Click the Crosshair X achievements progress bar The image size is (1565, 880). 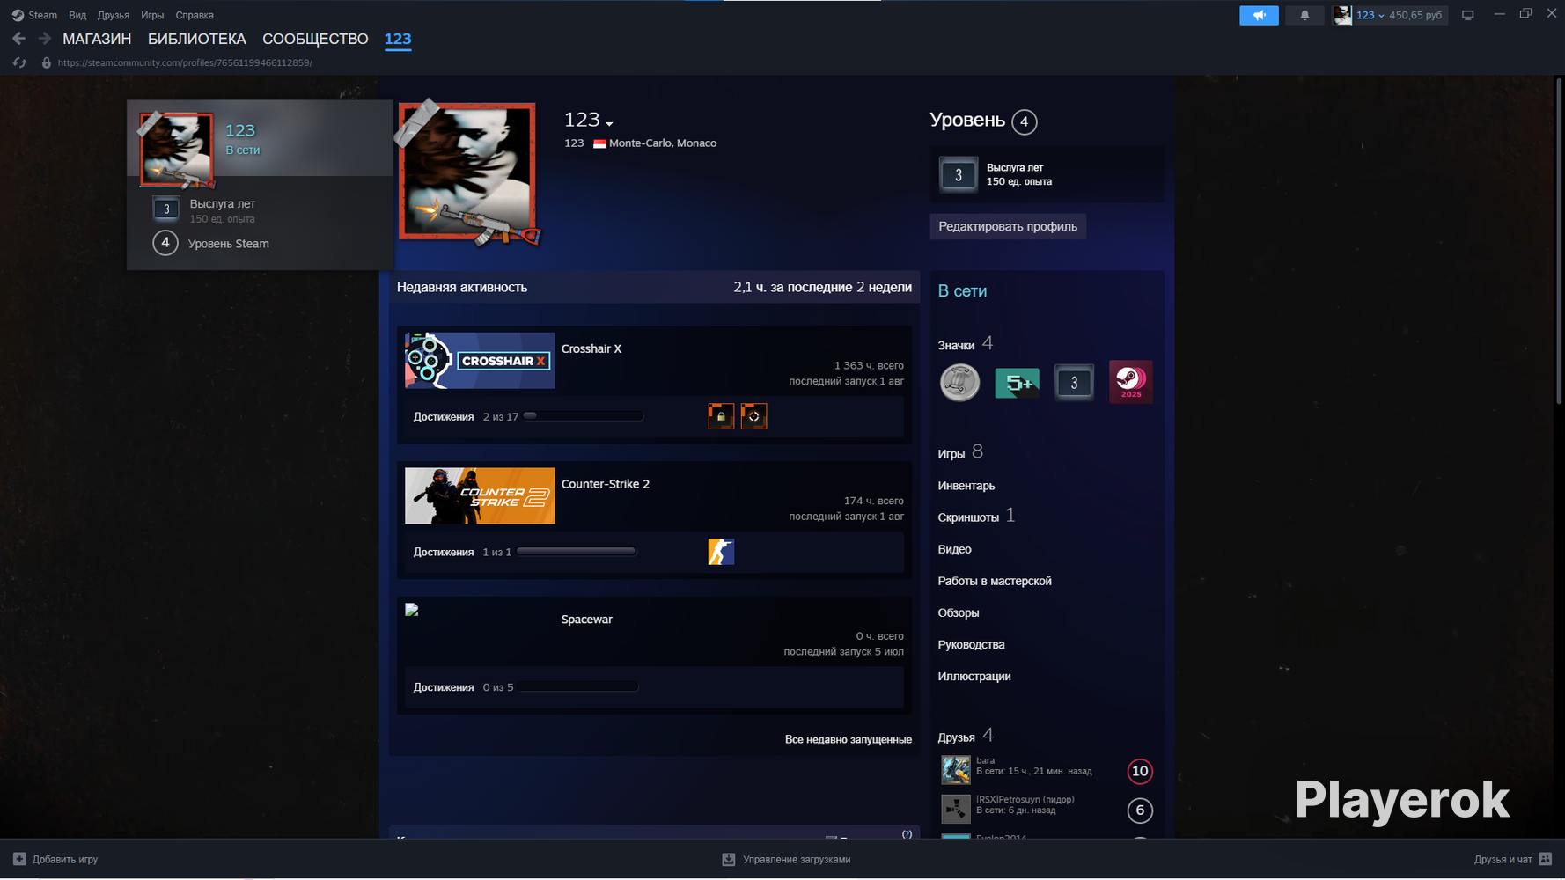584,416
